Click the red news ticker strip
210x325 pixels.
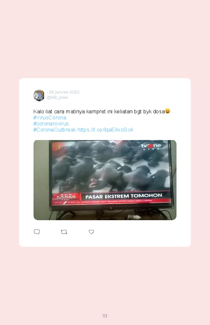pyautogui.click(x=112, y=201)
